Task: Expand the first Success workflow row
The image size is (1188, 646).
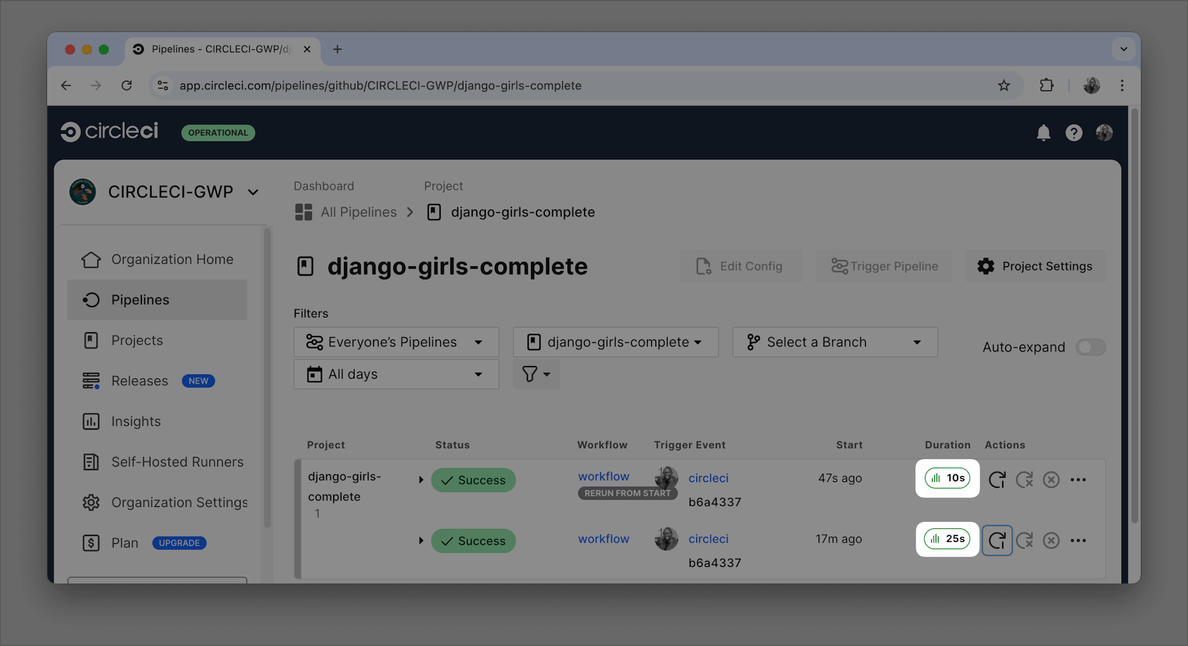Action: [421, 480]
